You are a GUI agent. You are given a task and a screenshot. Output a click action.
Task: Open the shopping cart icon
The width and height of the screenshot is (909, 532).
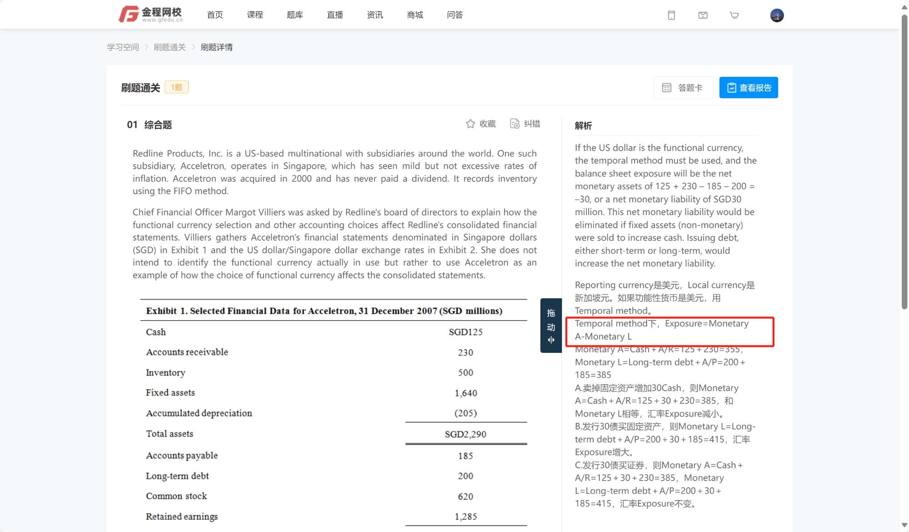(734, 15)
